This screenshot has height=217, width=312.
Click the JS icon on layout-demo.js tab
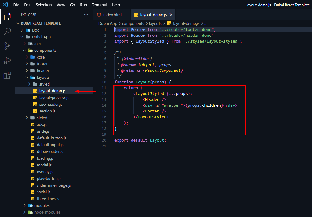[x=136, y=15]
